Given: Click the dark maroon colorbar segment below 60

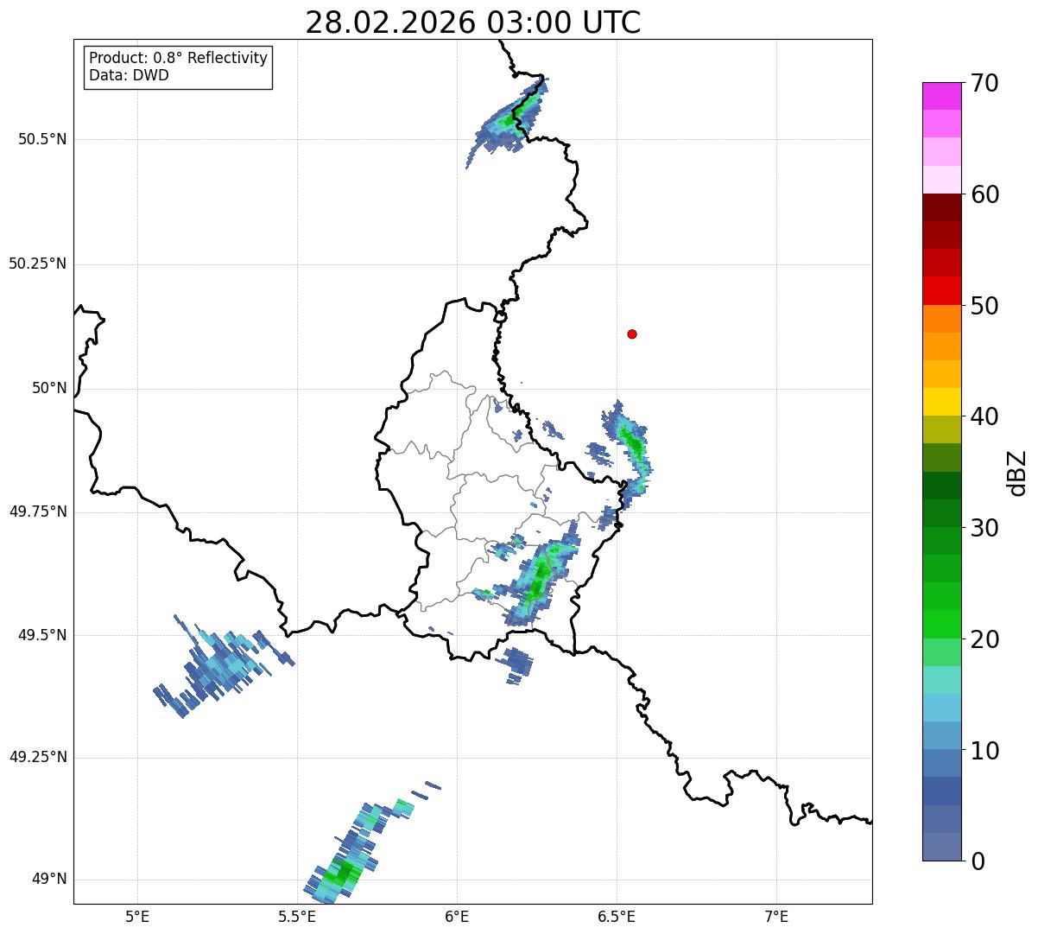Looking at the screenshot, I should coord(941,207).
